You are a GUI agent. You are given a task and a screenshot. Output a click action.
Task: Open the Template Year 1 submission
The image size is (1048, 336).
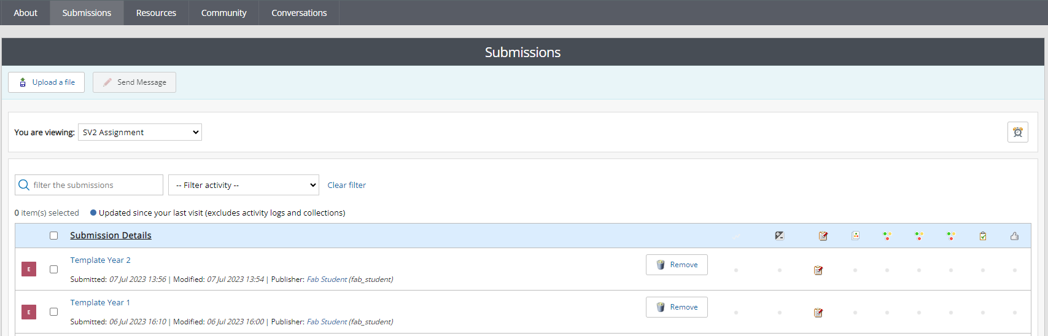[x=100, y=302]
